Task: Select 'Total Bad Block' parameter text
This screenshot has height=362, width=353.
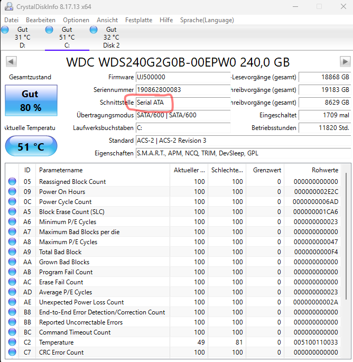Action: pos(60,252)
